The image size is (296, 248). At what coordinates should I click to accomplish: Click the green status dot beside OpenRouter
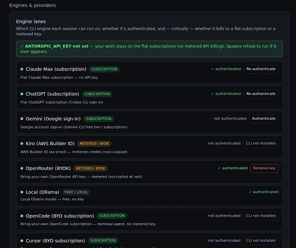22,168
